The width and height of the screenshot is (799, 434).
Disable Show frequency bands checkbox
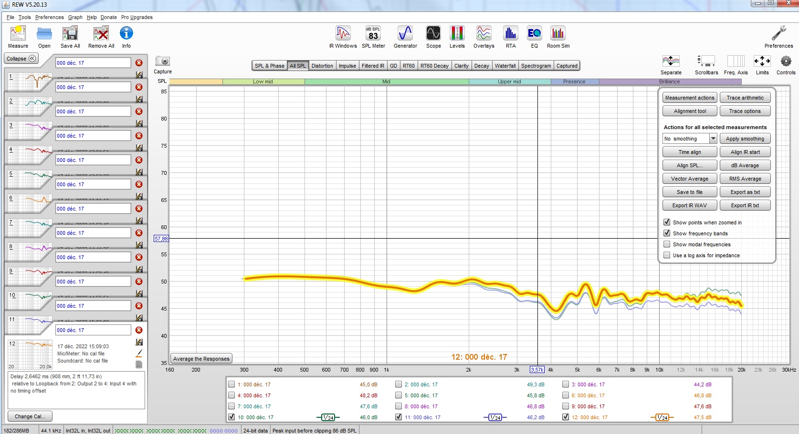(x=667, y=233)
